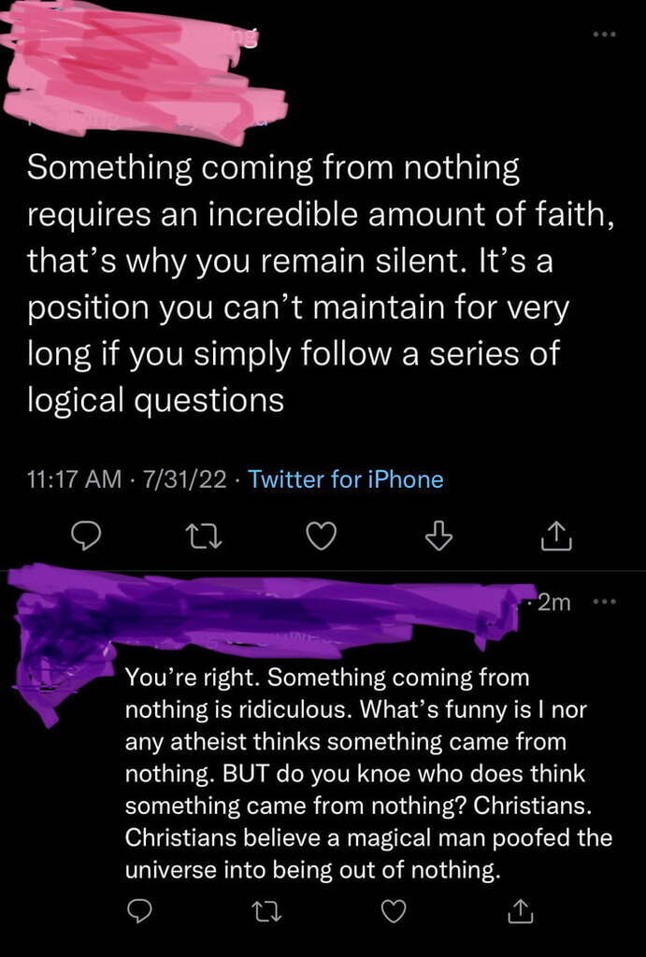Retweet the main tweet about faith
646x957 pixels.
pos(204,535)
